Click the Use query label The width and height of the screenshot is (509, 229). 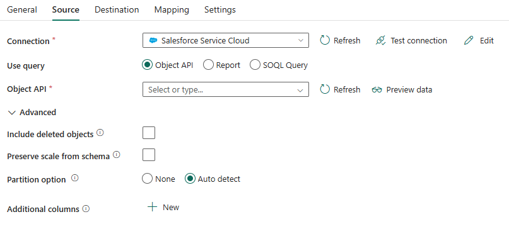pyautogui.click(x=26, y=66)
